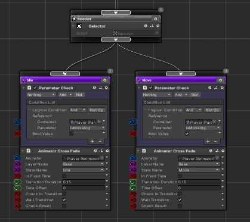The width and height of the screenshot is (250, 222).
Task: Click purple State Name slot on Move node
Action: pos(133,170)
